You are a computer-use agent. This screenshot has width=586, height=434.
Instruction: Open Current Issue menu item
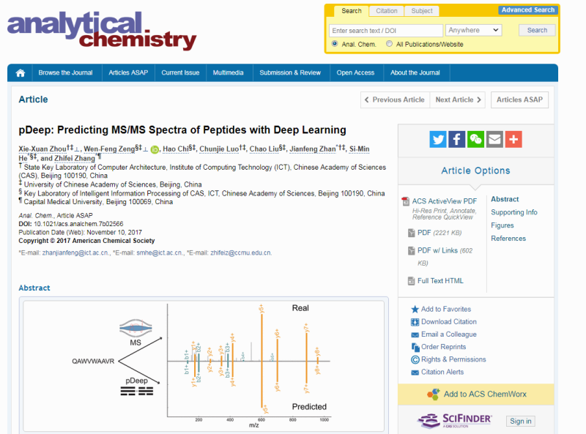click(x=180, y=73)
